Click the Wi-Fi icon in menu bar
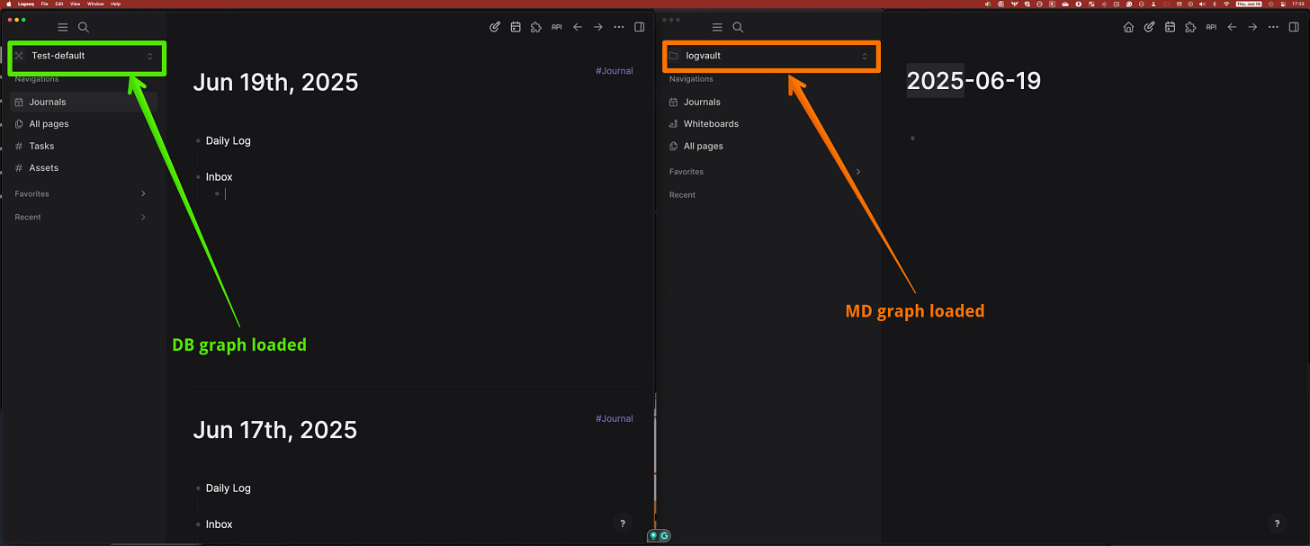 click(1226, 4)
